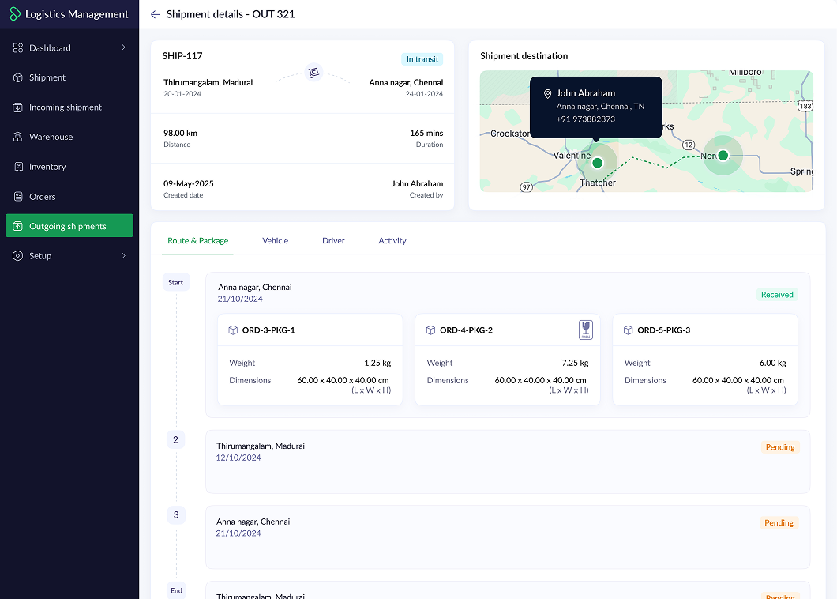Image resolution: width=837 pixels, height=599 pixels.
Task: Click step 2 marker in route timeline
Action: tap(175, 439)
